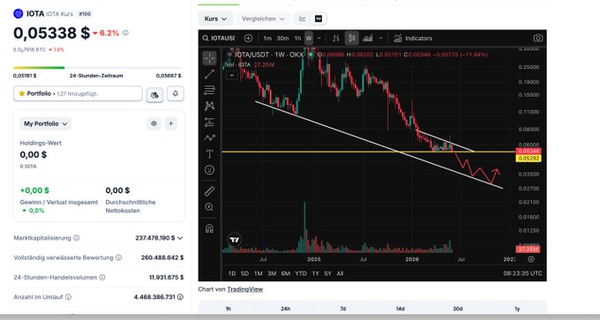The height and width of the screenshot is (320, 600).
Task: Expand the interval dropdown chevron
Action: pyautogui.click(x=319, y=38)
